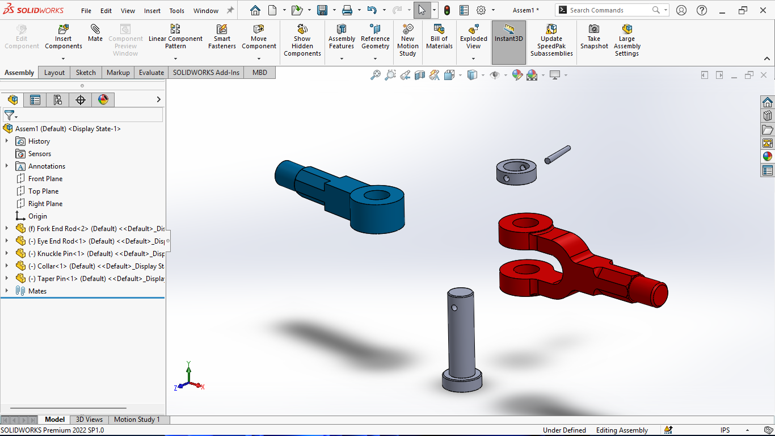Expand the History tree node
The height and width of the screenshot is (436, 775).
pos(6,141)
